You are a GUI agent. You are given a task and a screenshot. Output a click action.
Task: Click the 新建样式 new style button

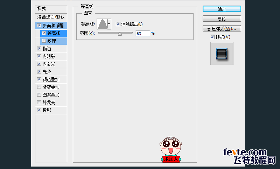(222, 28)
